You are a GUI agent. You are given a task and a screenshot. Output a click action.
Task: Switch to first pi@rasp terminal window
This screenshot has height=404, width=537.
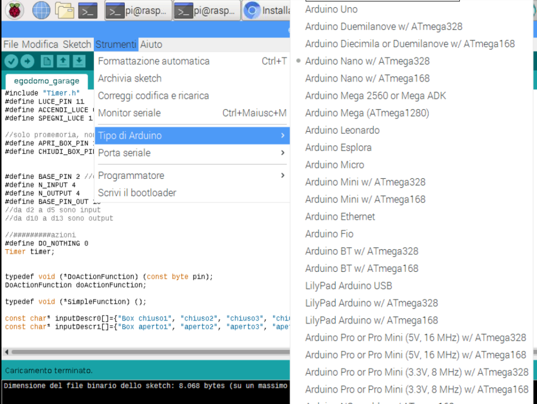pyautogui.click(x=138, y=11)
